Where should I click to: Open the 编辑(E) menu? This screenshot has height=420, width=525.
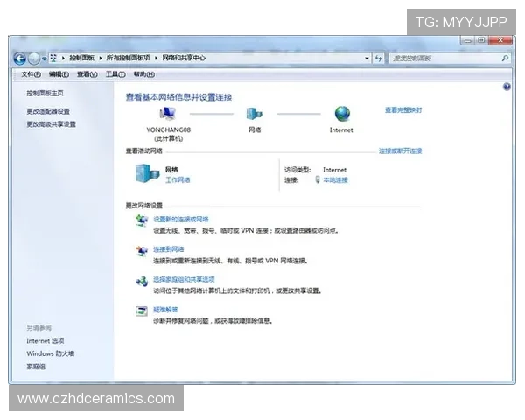[x=59, y=74]
